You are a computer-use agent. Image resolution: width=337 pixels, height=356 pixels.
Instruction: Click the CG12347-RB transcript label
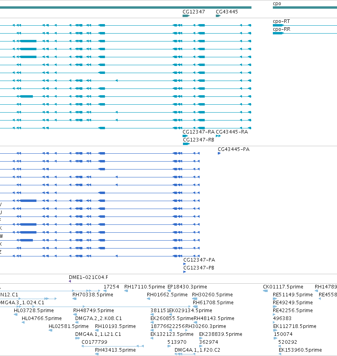pyautogui.click(x=198, y=140)
